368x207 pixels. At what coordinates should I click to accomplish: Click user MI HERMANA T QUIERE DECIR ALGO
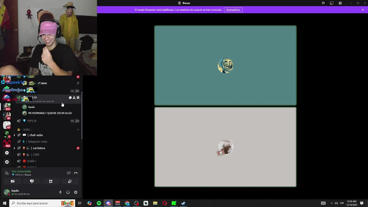tap(50, 113)
